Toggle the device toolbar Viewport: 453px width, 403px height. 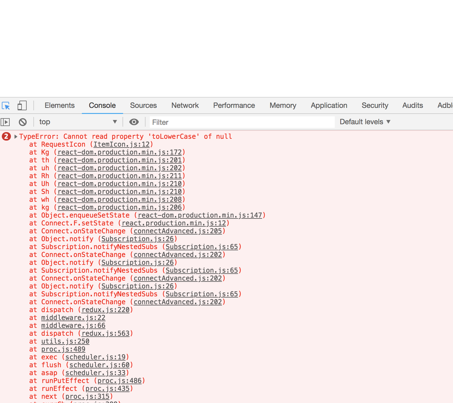22,105
